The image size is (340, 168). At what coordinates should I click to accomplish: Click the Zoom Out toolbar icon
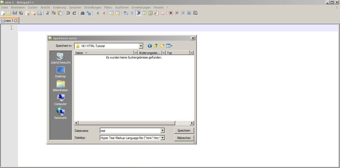click(103, 13)
